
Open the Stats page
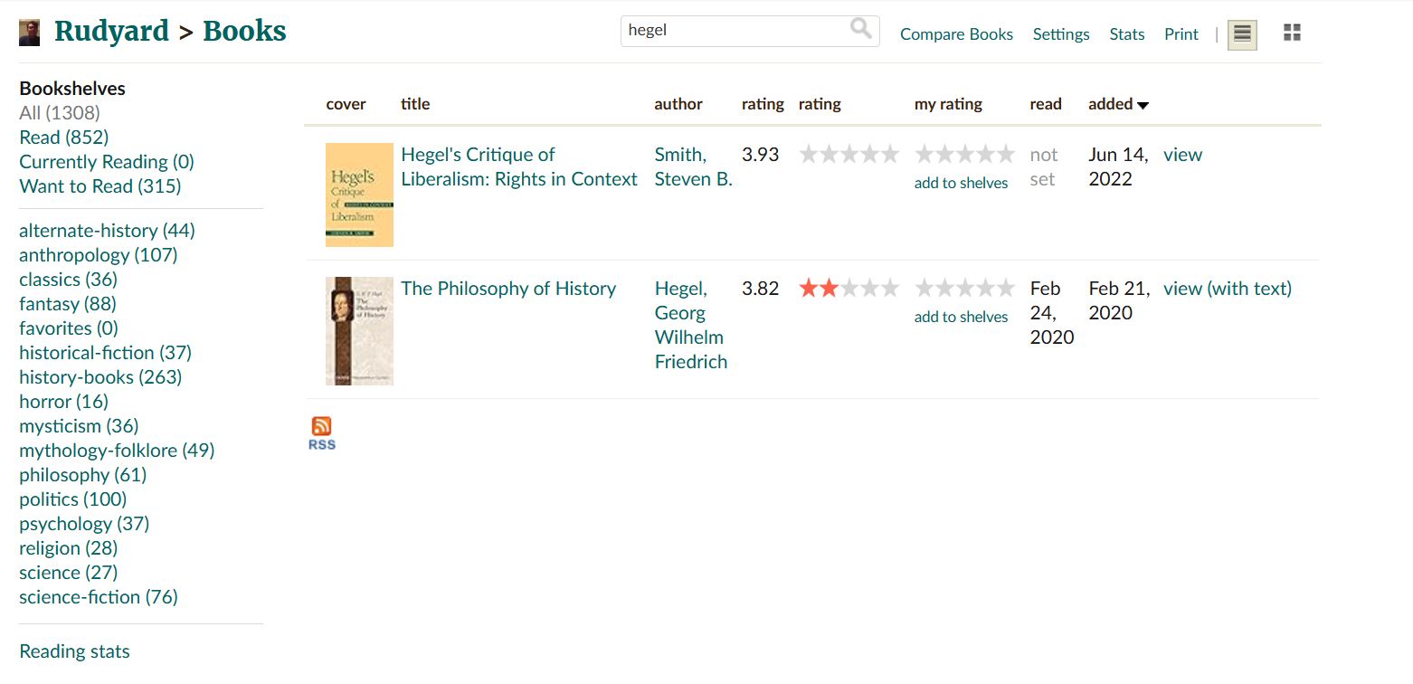tap(1127, 34)
